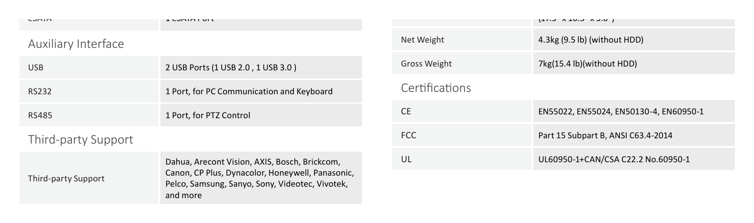Click the Certifications section heading
The height and width of the screenshot is (223, 754).
[x=436, y=88]
